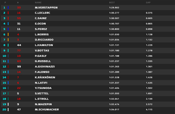Select K.RÄIKKÖNEN driver entry
Viewport: 175px width, 114px height.
45,77
